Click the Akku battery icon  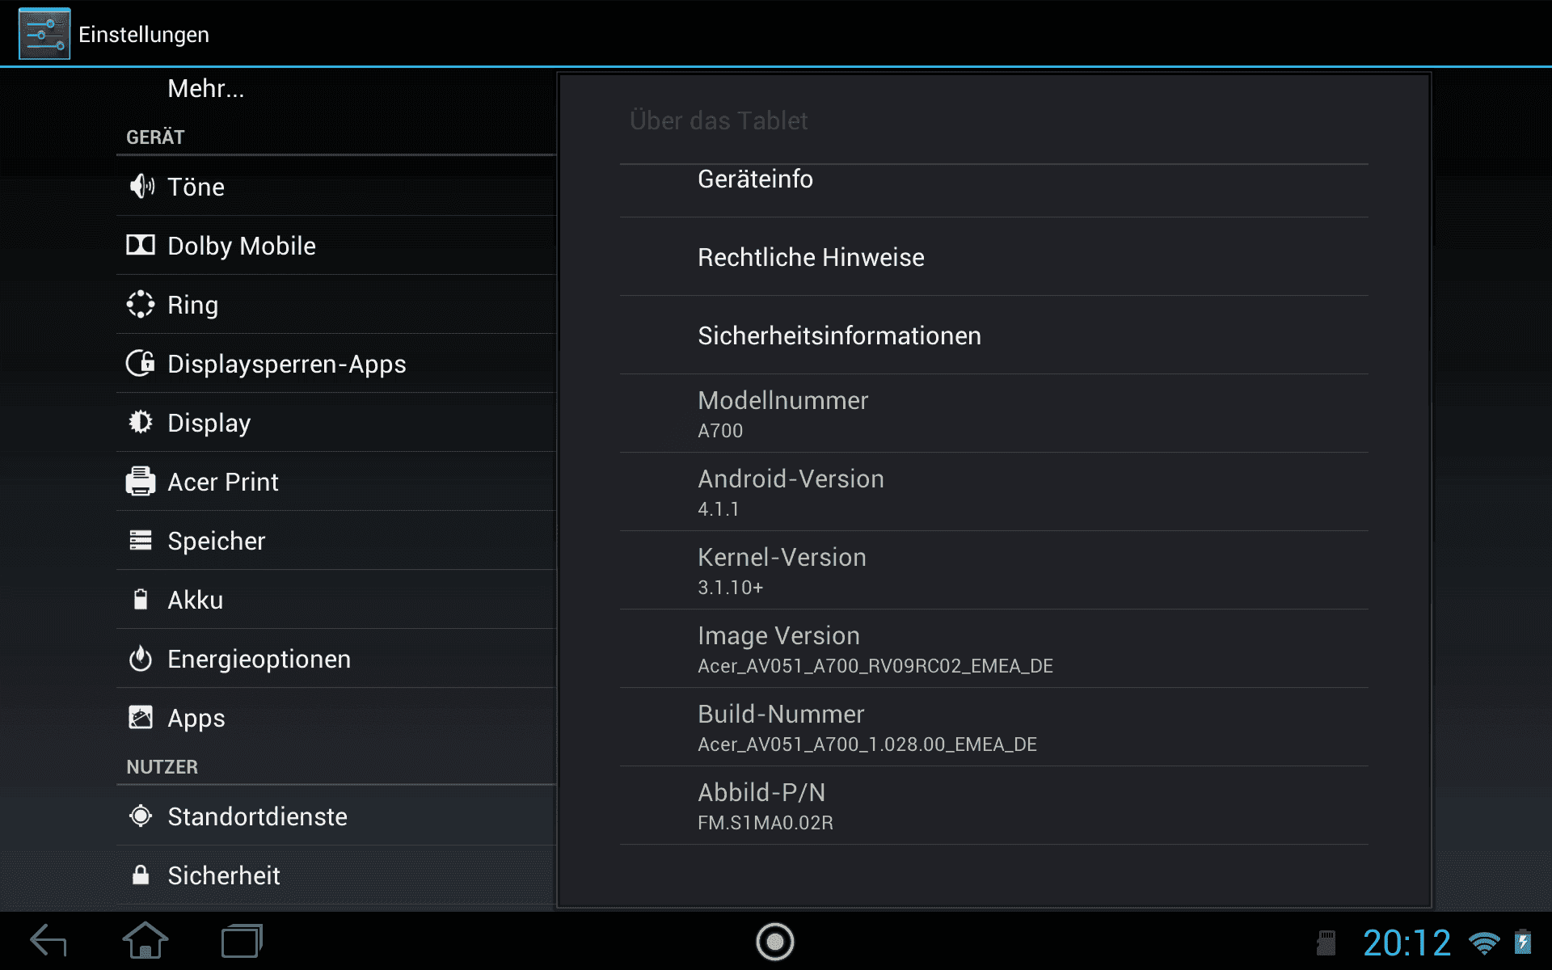click(x=141, y=599)
